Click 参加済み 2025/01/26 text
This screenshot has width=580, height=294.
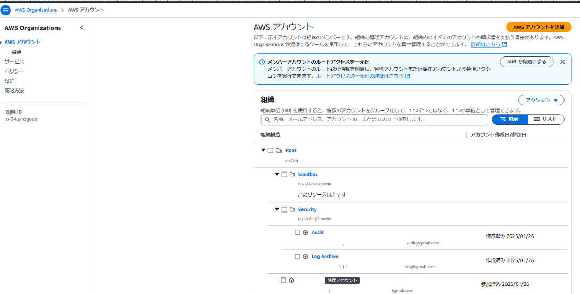click(x=505, y=284)
